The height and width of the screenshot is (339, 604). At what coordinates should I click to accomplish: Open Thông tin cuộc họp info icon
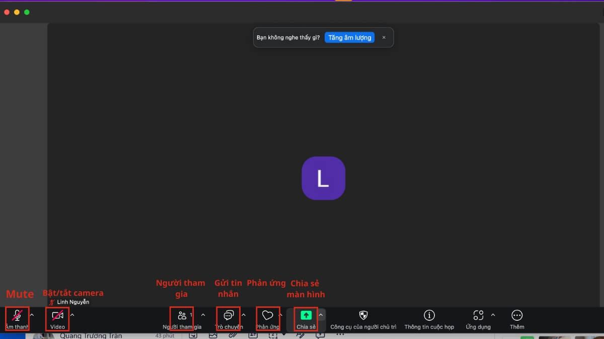429,315
